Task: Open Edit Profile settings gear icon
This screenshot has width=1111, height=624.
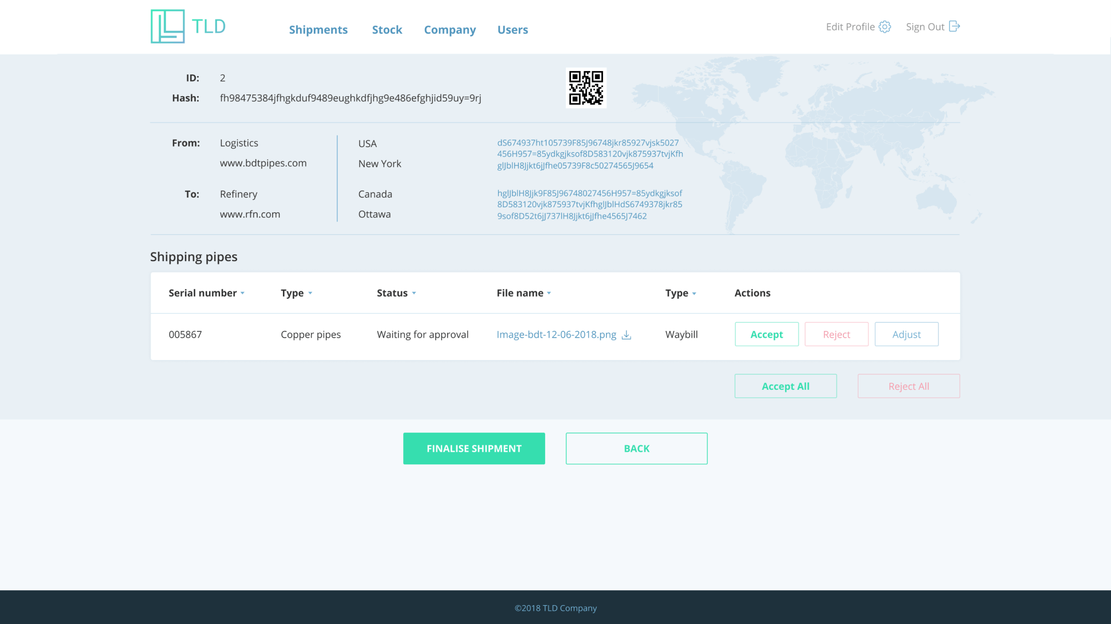Action: pos(885,26)
